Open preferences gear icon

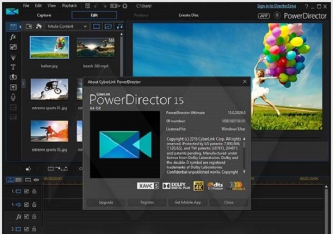[125, 6]
